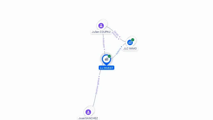
Task: Select Associé label between JLC IMMO and 2J INVEST
Action: (x=118, y=51)
